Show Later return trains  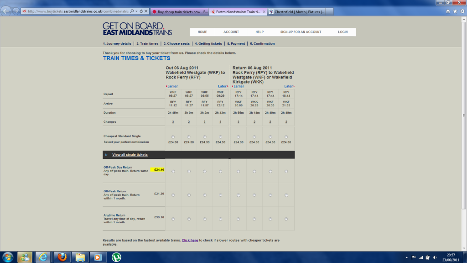point(289,86)
